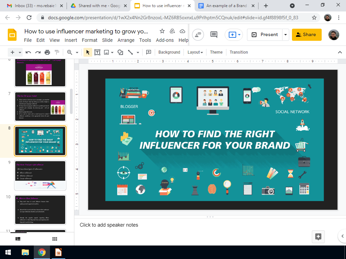The height and width of the screenshot is (259, 346).
Task: Click the Undo arrow in toolbar
Action: 28,52
